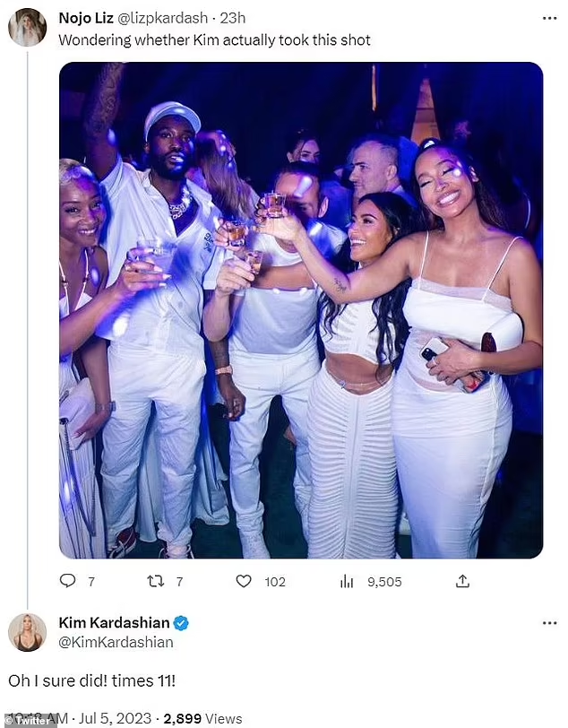Open tweet analytics bar chart icon

347,581
